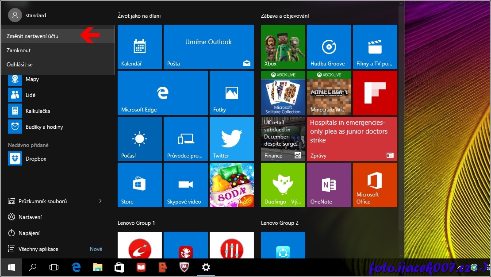Open the Xbox tile
This screenshot has width=491, height=277.
(x=283, y=46)
